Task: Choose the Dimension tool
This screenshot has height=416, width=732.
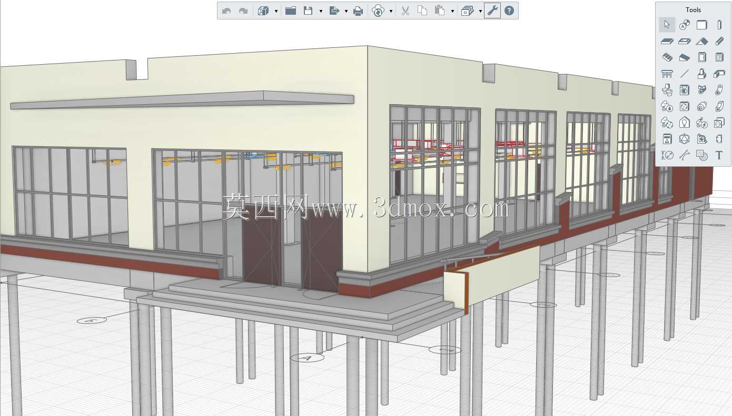Action: coord(667,155)
